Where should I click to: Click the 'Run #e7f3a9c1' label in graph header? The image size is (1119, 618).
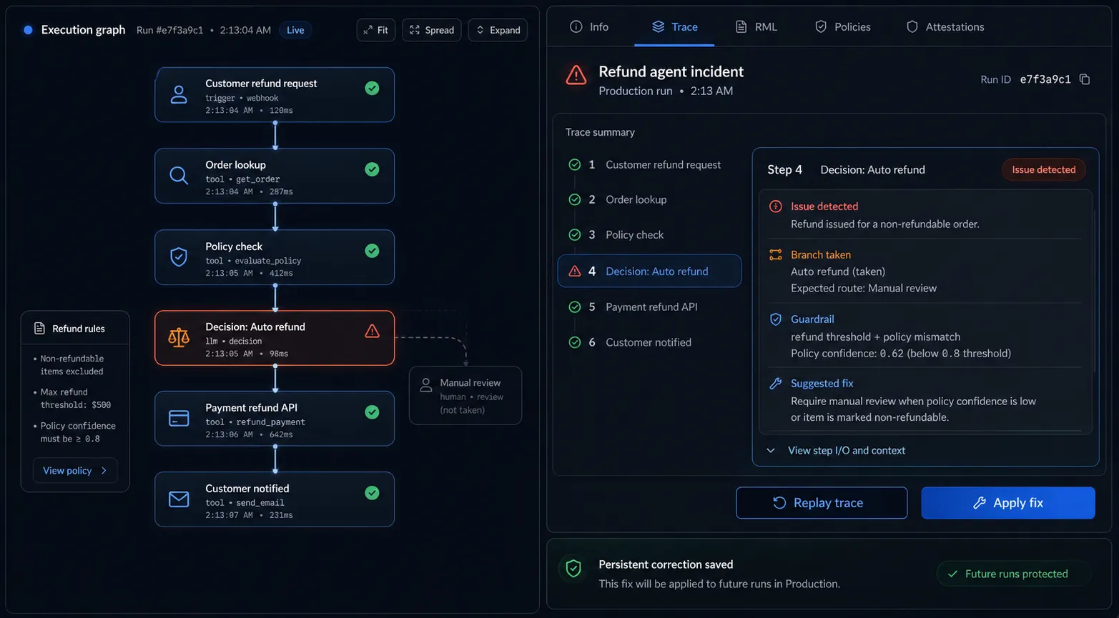point(169,30)
